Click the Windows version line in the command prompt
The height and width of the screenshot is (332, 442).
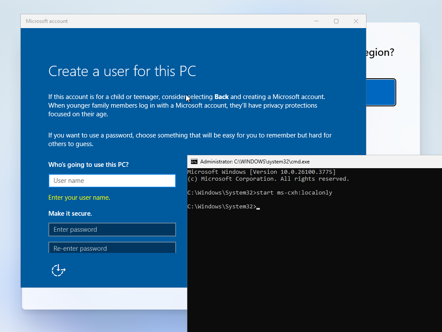click(261, 172)
